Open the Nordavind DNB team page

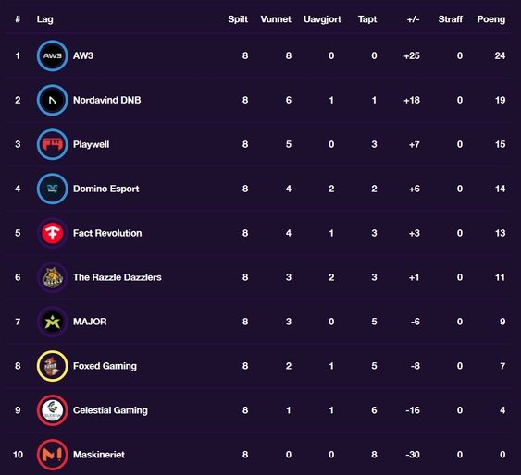point(107,100)
